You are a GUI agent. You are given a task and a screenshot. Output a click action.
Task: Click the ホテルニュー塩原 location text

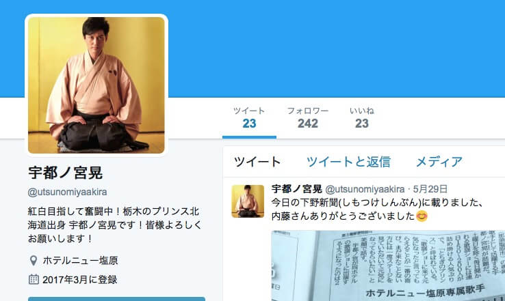point(80,261)
